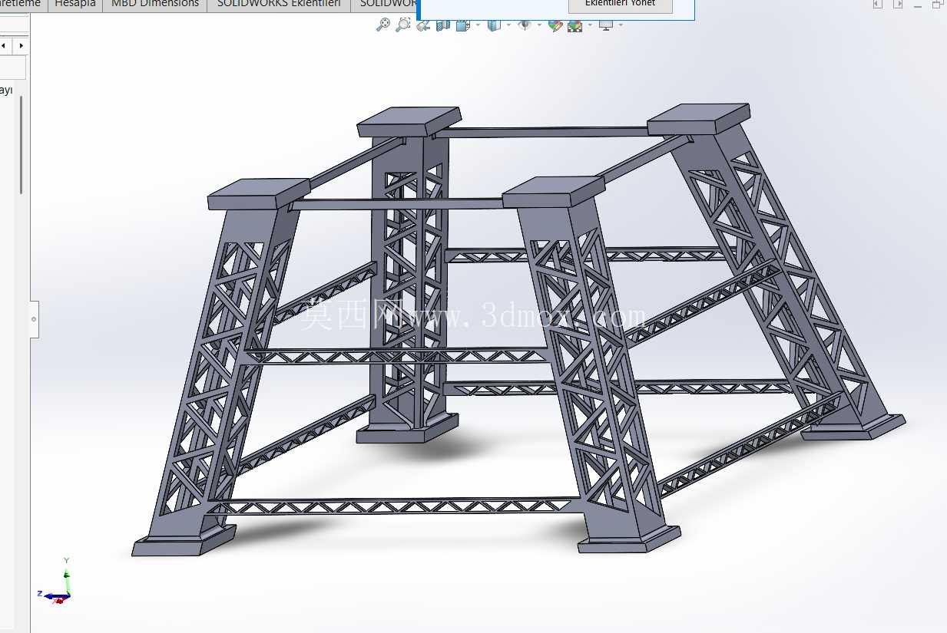Collapse the left panel using the side handle
Image resolution: width=947 pixels, height=633 pixels.
pos(34,318)
